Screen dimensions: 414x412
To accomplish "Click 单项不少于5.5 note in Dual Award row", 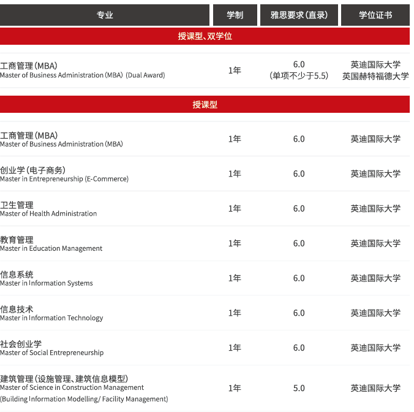I will coord(299,76).
